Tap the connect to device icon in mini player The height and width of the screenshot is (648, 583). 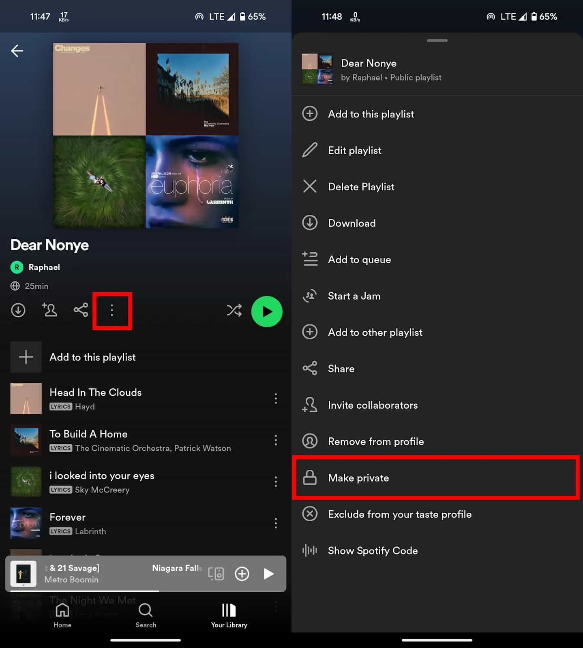[x=216, y=573]
